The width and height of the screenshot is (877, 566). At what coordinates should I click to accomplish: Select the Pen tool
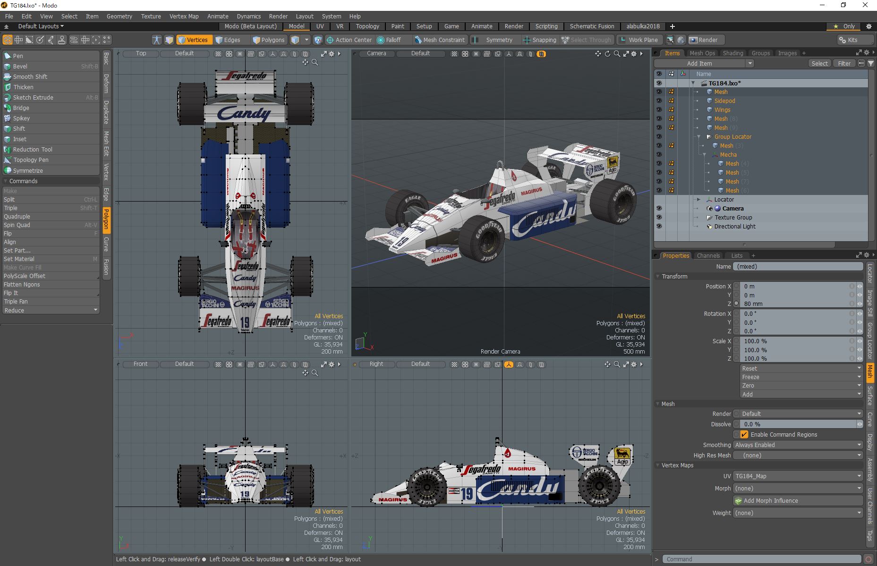pyautogui.click(x=51, y=56)
